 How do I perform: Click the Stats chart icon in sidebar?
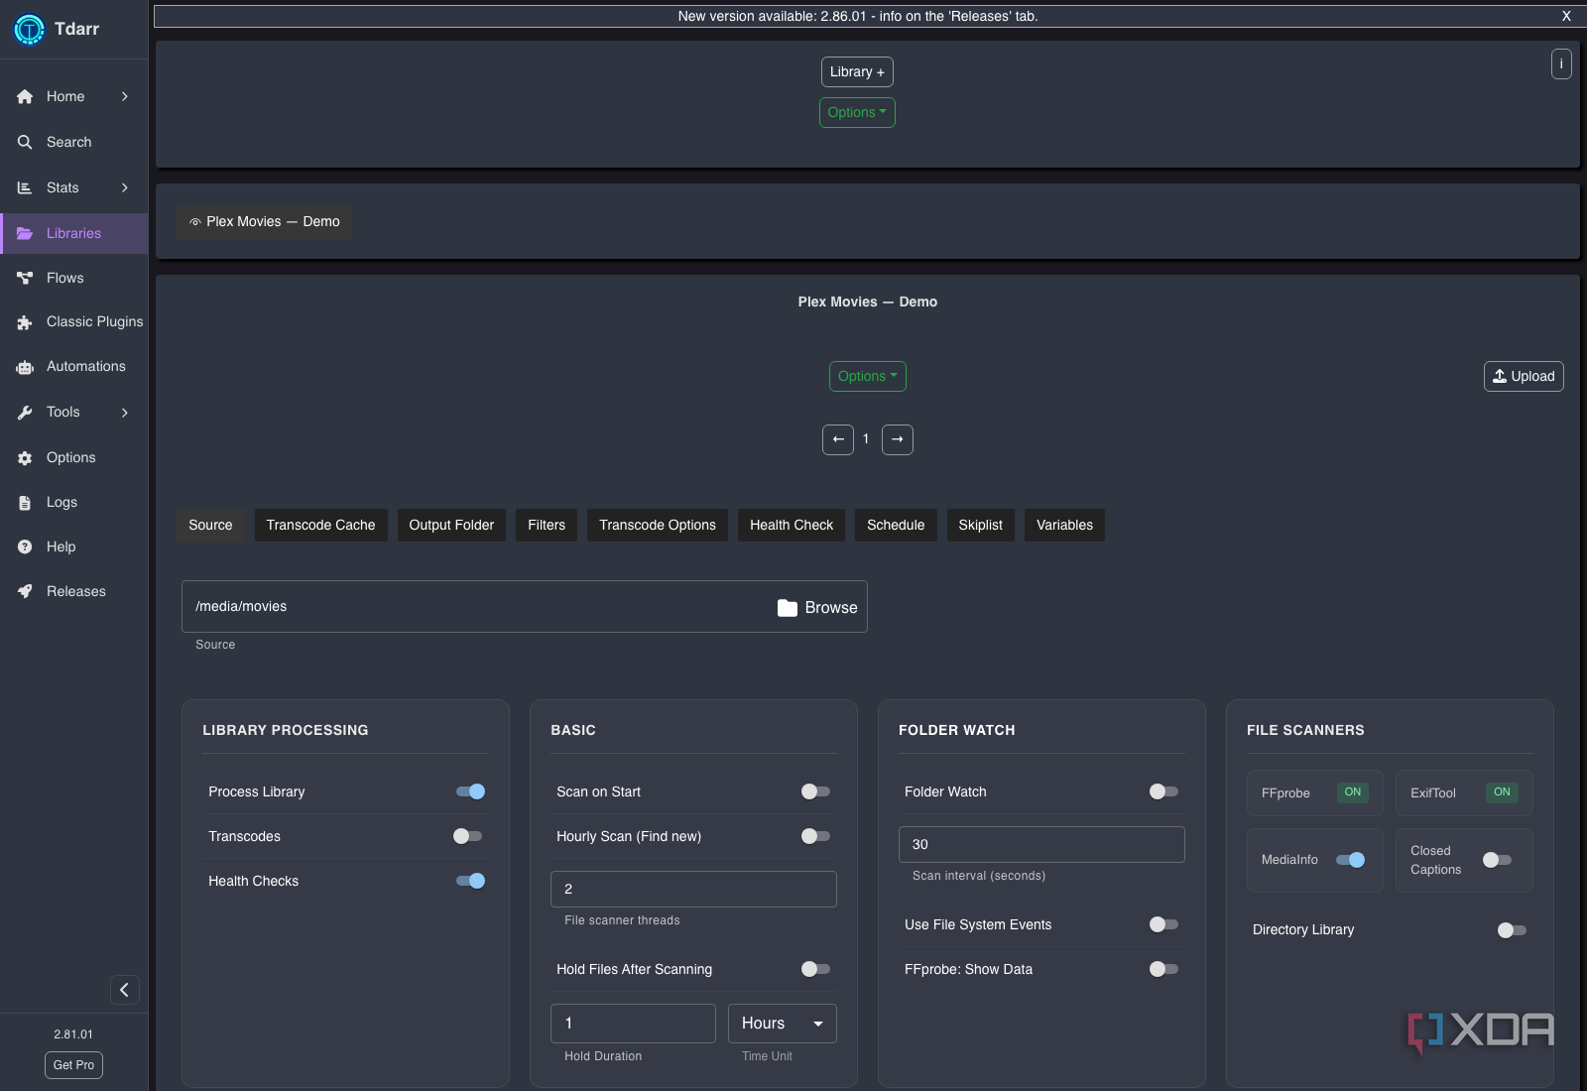pyautogui.click(x=25, y=187)
